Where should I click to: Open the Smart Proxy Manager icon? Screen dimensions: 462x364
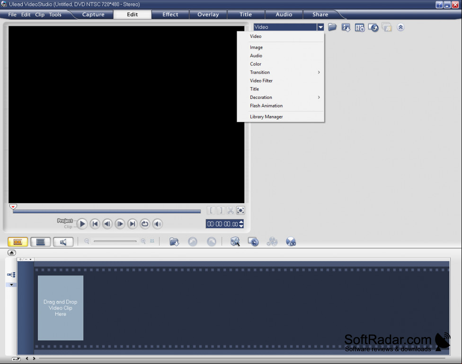click(235, 242)
